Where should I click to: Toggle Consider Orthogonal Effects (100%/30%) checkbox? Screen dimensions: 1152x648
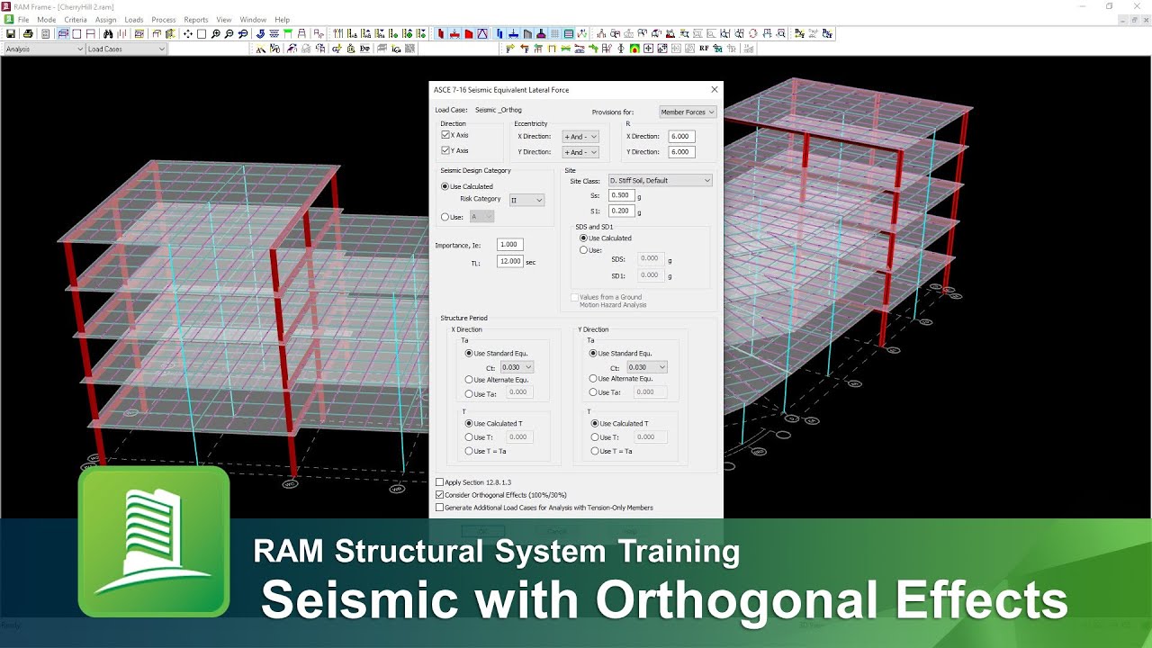click(439, 495)
